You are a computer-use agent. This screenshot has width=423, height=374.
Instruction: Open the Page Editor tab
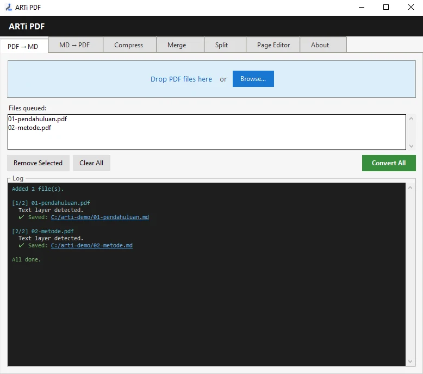coord(273,45)
